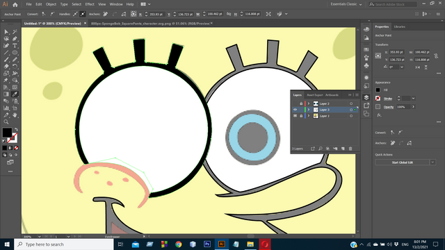This screenshot has height=250, width=445.
Task: Click black Fill swatch in toolbar
Action: click(x=7, y=133)
